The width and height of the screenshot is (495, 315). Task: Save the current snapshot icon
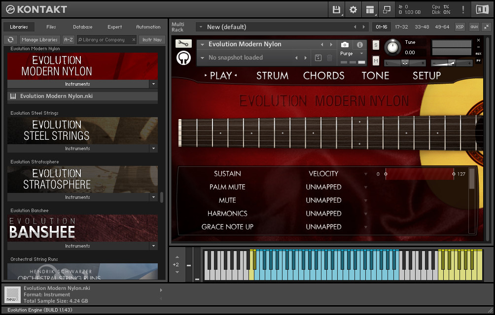[x=318, y=58]
